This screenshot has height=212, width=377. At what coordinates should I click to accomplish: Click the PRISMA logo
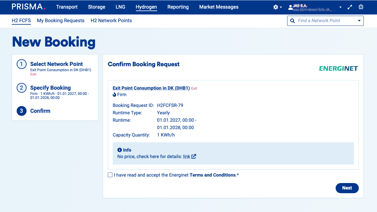pyautogui.click(x=29, y=7)
